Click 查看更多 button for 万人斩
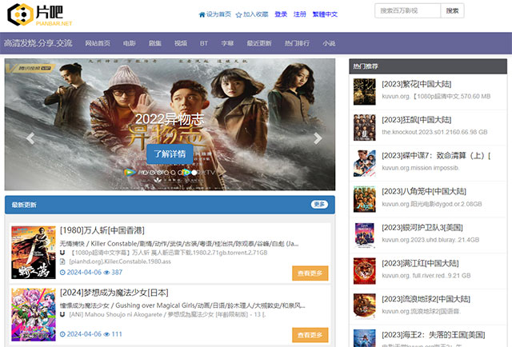 (310, 273)
